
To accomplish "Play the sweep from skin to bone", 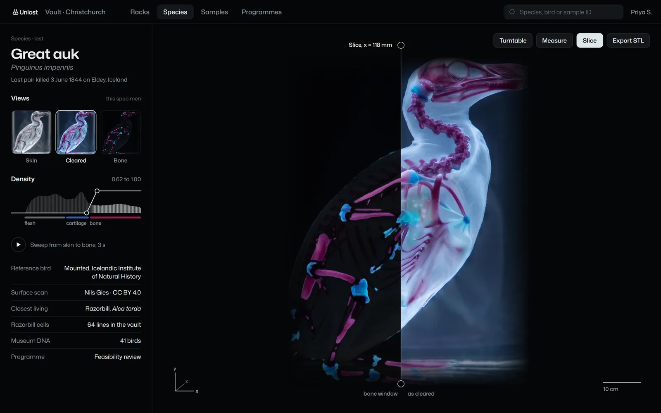I will pos(18,245).
